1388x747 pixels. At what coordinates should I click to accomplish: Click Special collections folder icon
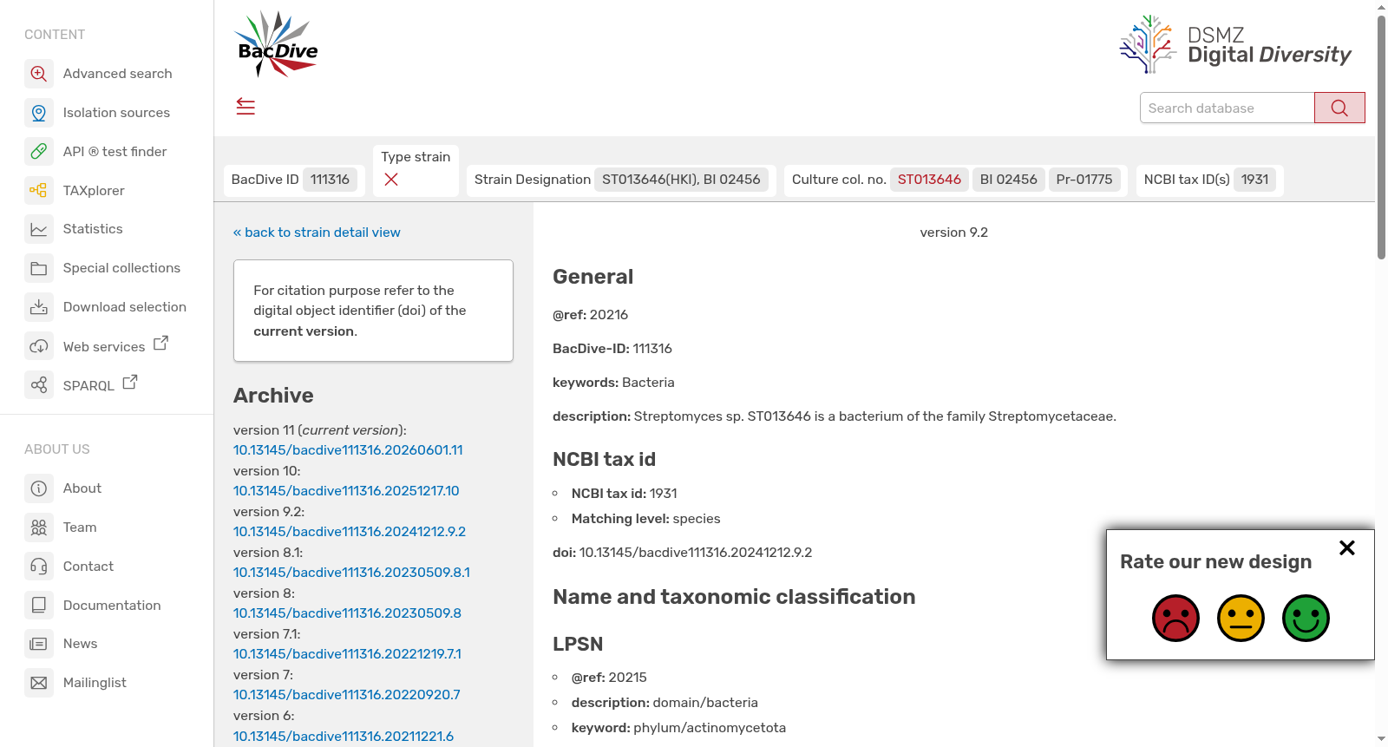pyautogui.click(x=39, y=268)
